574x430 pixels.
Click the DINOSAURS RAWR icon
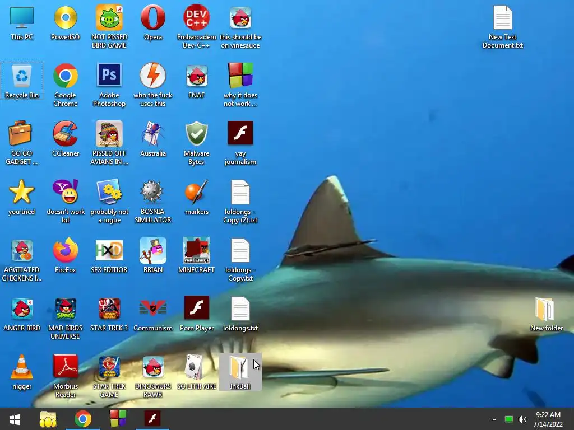(152, 376)
